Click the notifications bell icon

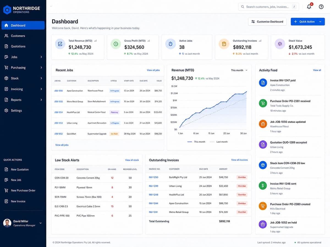(x=309, y=7)
